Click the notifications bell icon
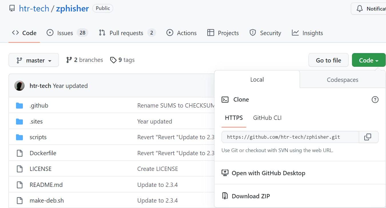The width and height of the screenshot is (386, 208). click(360, 9)
